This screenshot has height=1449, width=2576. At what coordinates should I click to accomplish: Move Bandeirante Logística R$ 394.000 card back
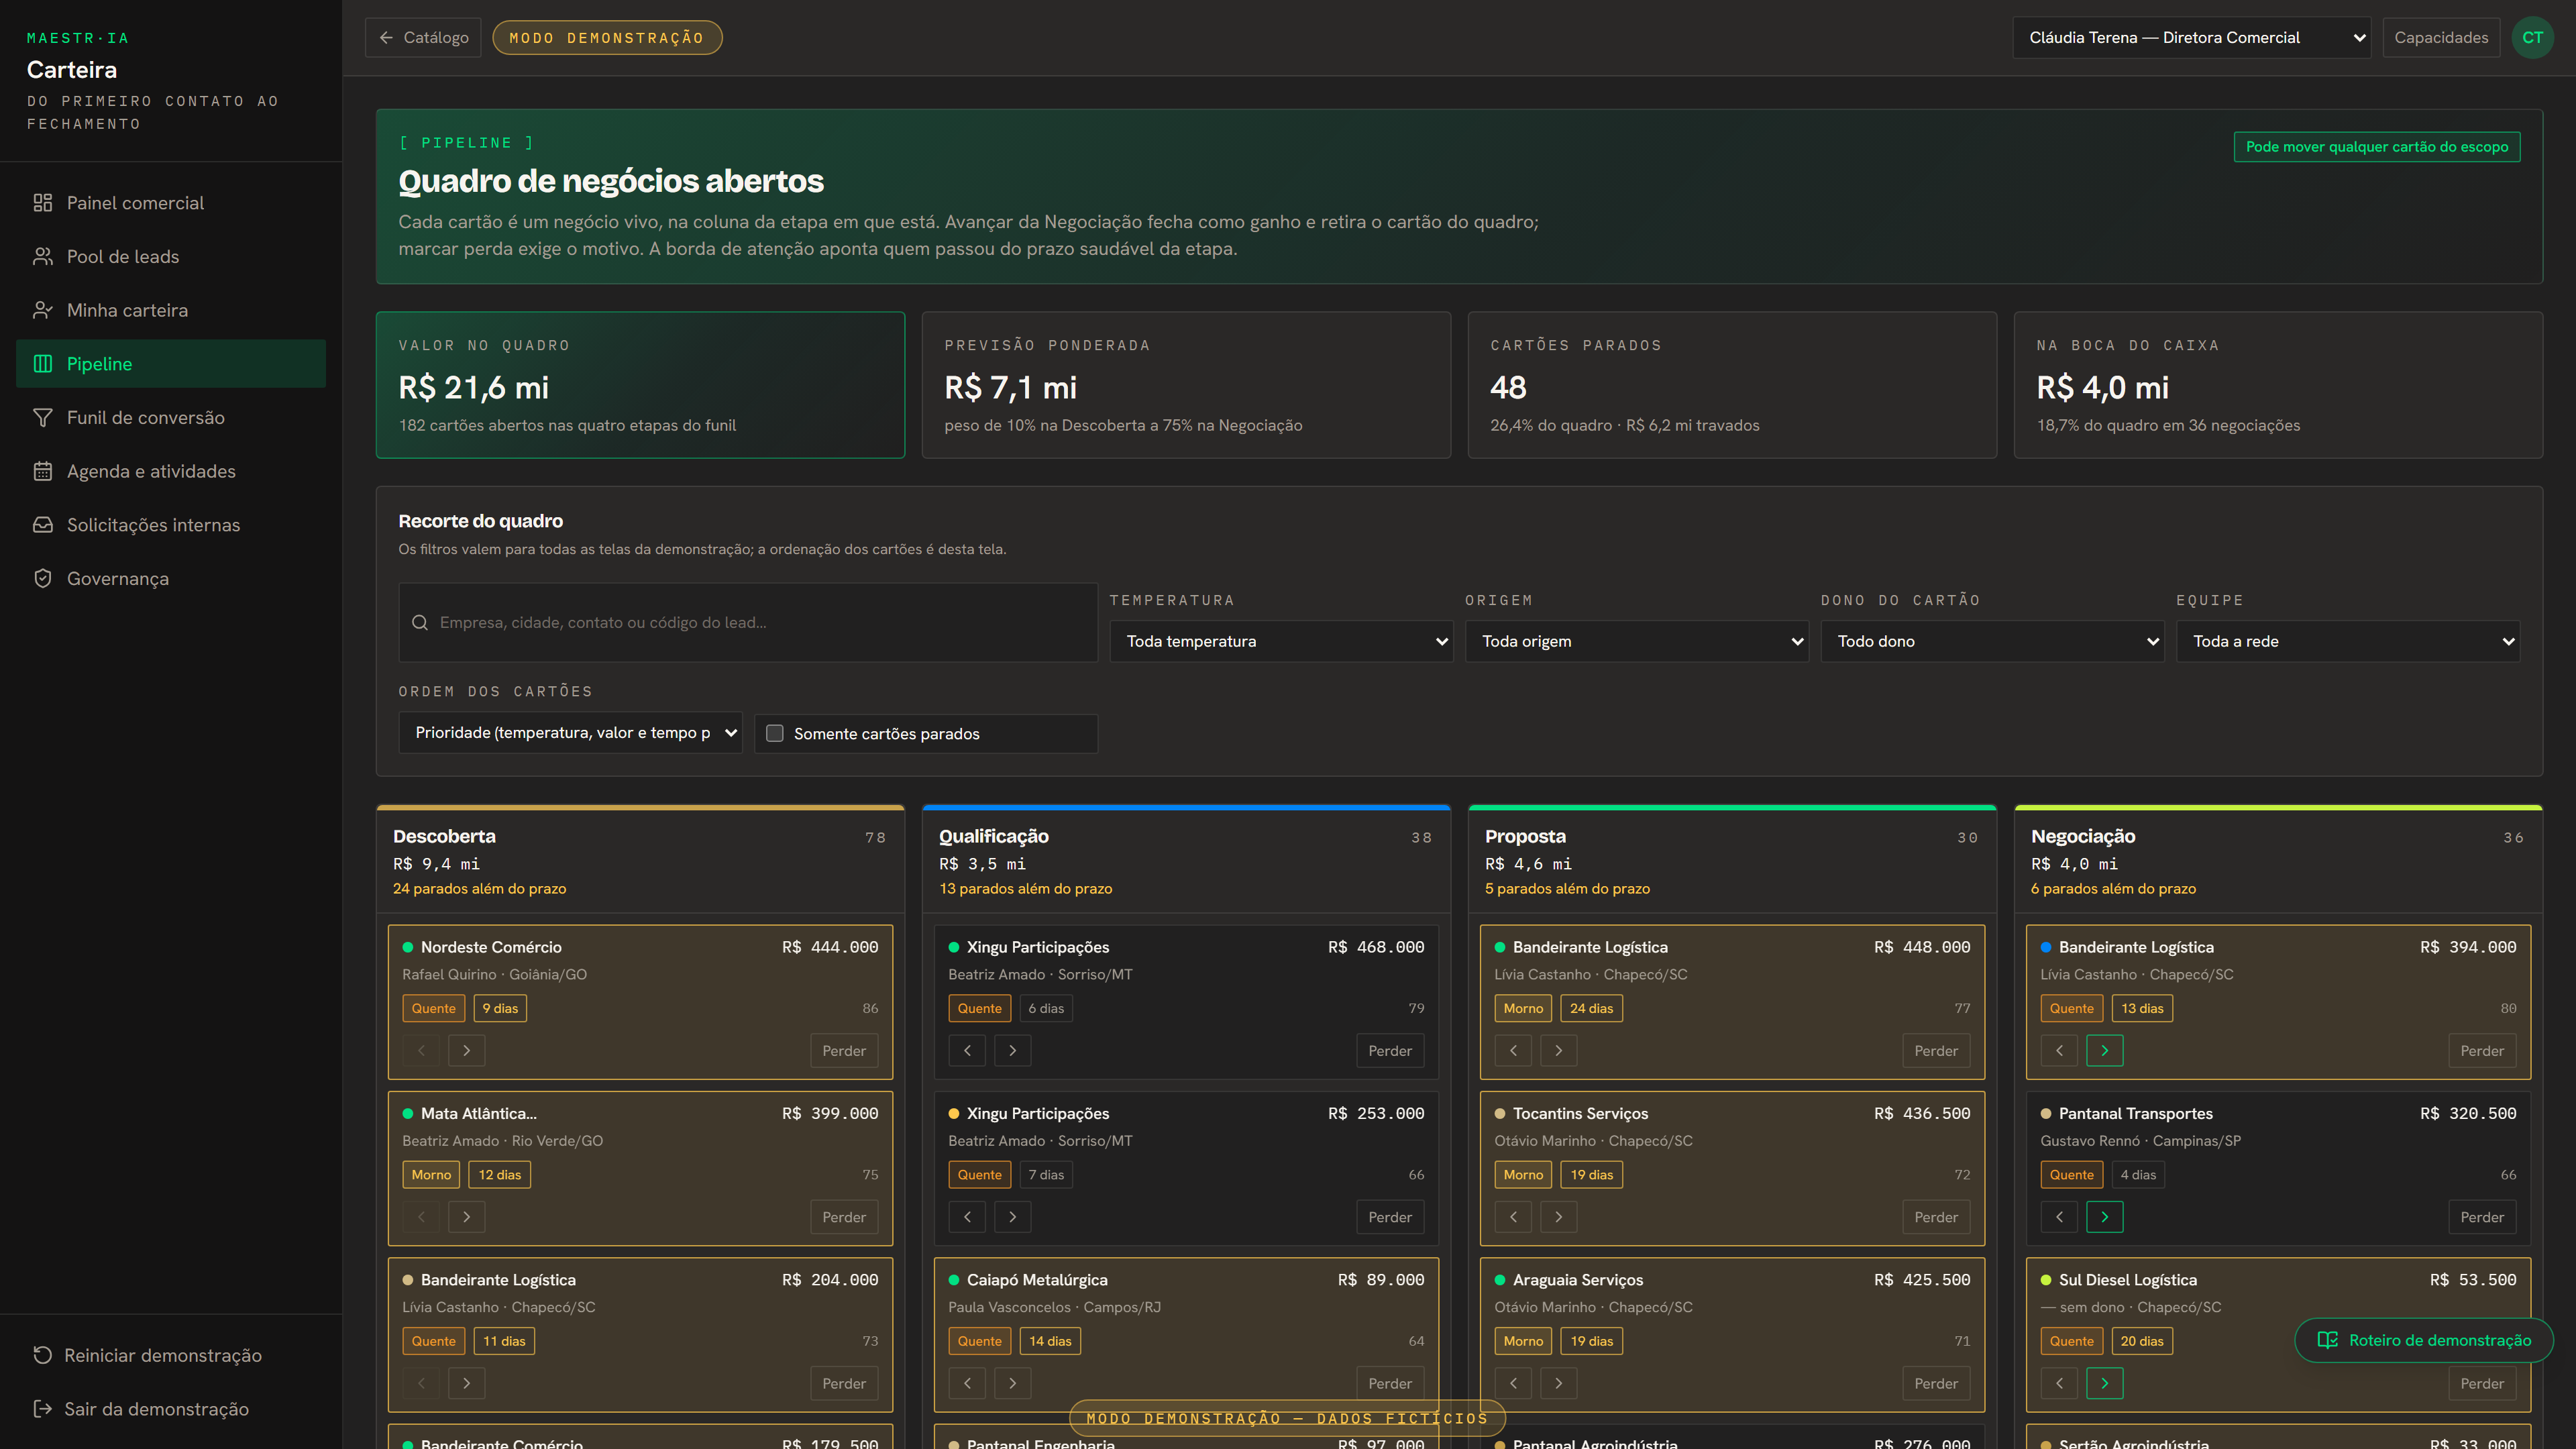pos(2059,1051)
